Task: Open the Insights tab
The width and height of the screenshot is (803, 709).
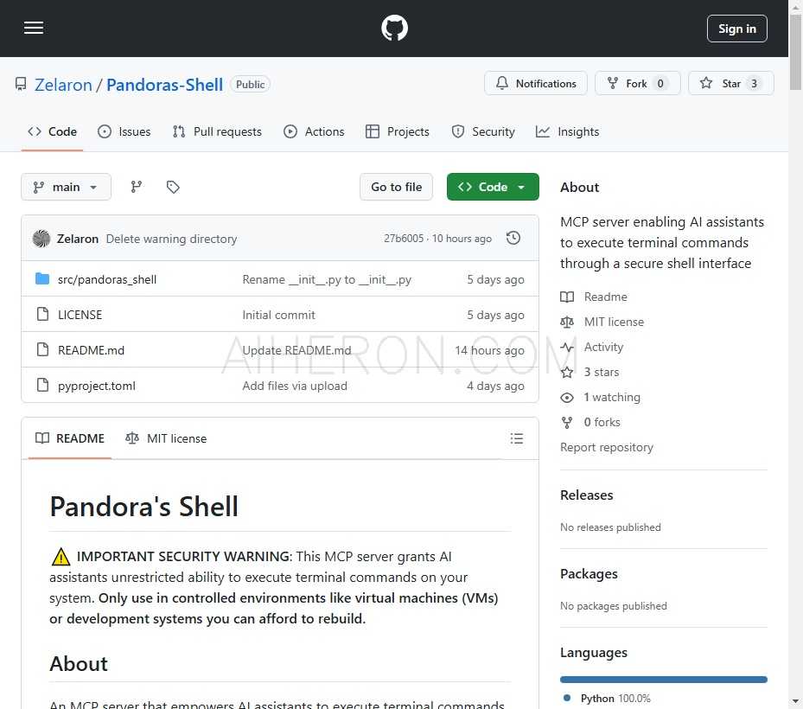Action: point(567,131)
